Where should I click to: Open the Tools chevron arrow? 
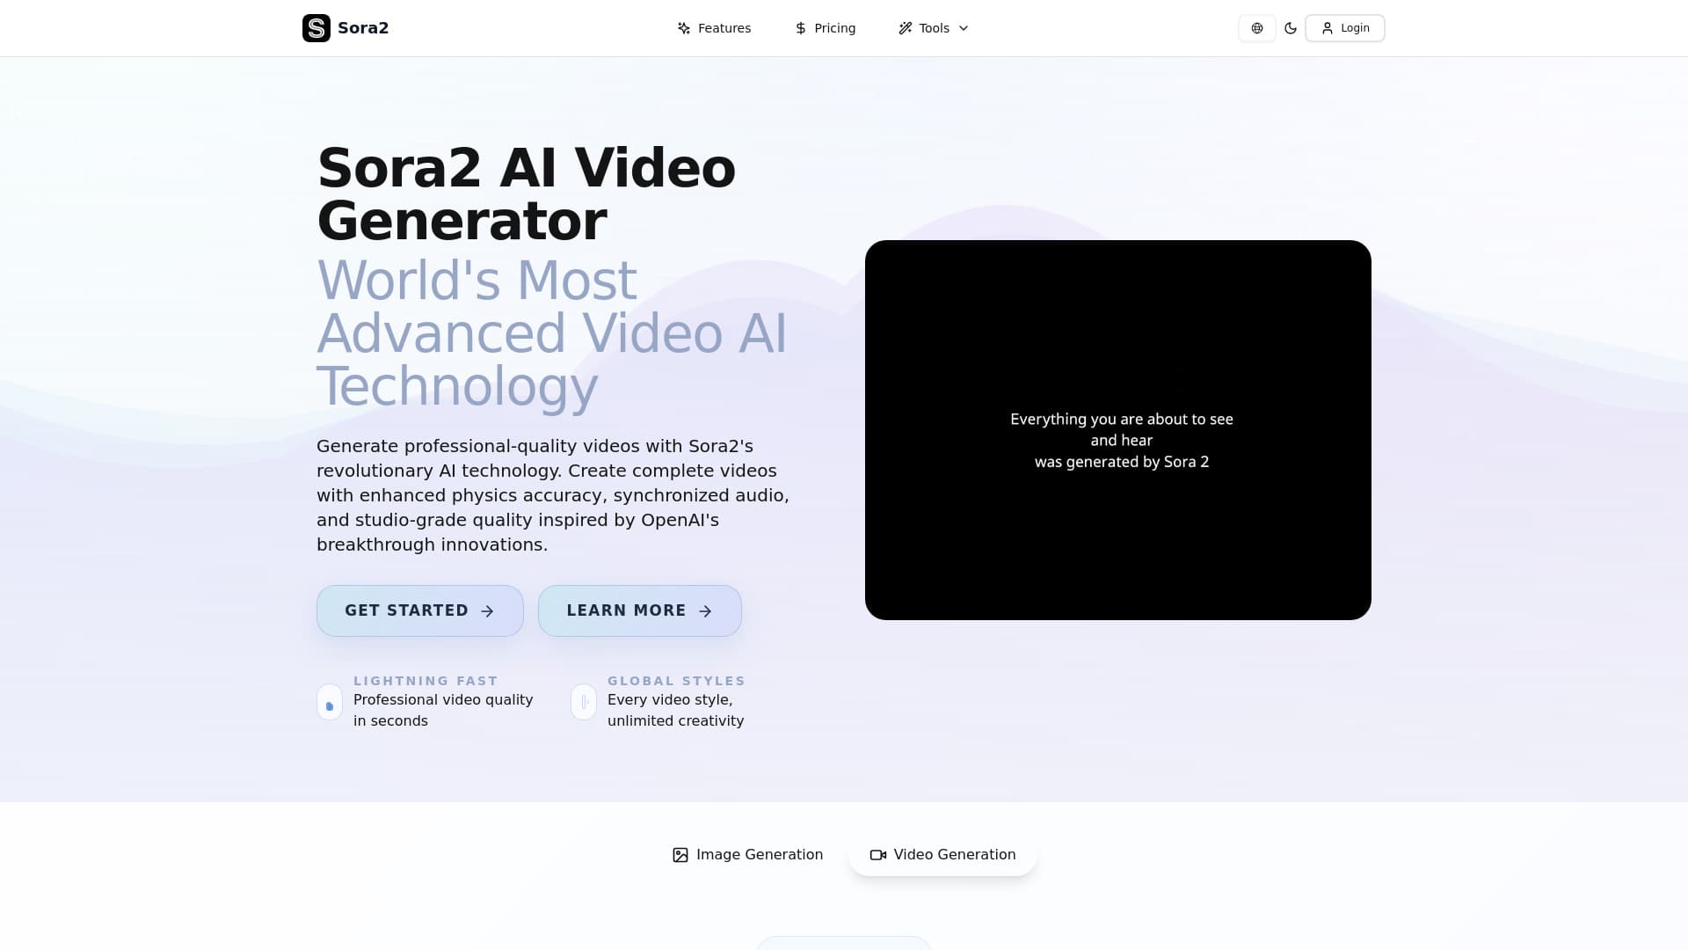pyautogui.click(x=963, y=27)
